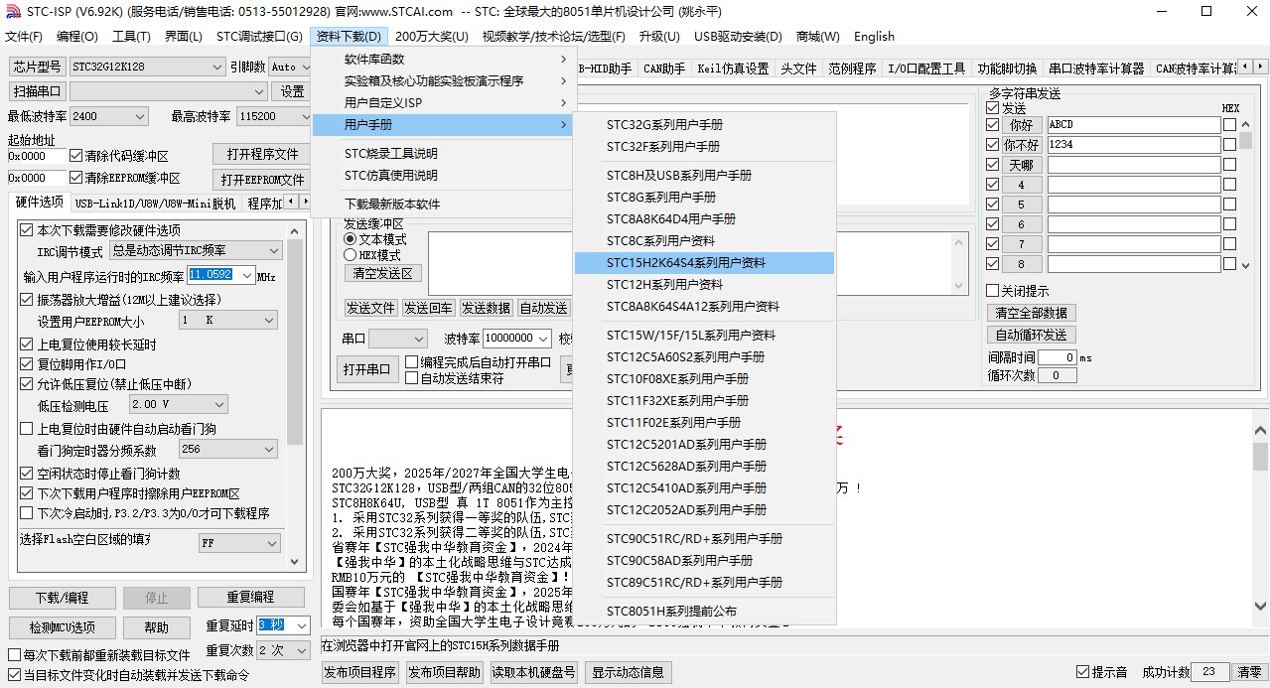Open CAN助手 tab
This screenshot has height=688, width=1270.
pyautogui.click(x=664, y=69)
